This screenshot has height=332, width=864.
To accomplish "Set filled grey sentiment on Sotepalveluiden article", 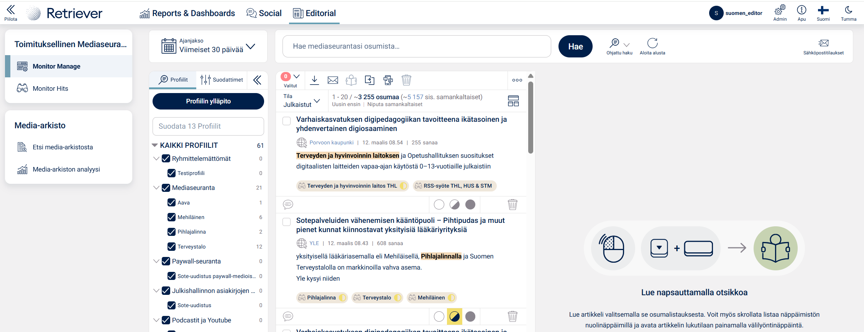I will (470, 316).
